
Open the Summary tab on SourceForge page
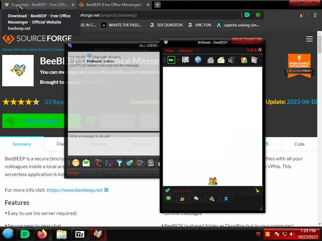22,144
